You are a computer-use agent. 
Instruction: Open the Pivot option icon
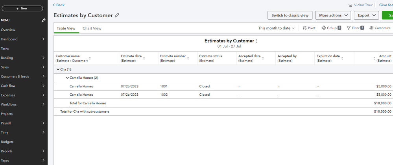[305, 28]
